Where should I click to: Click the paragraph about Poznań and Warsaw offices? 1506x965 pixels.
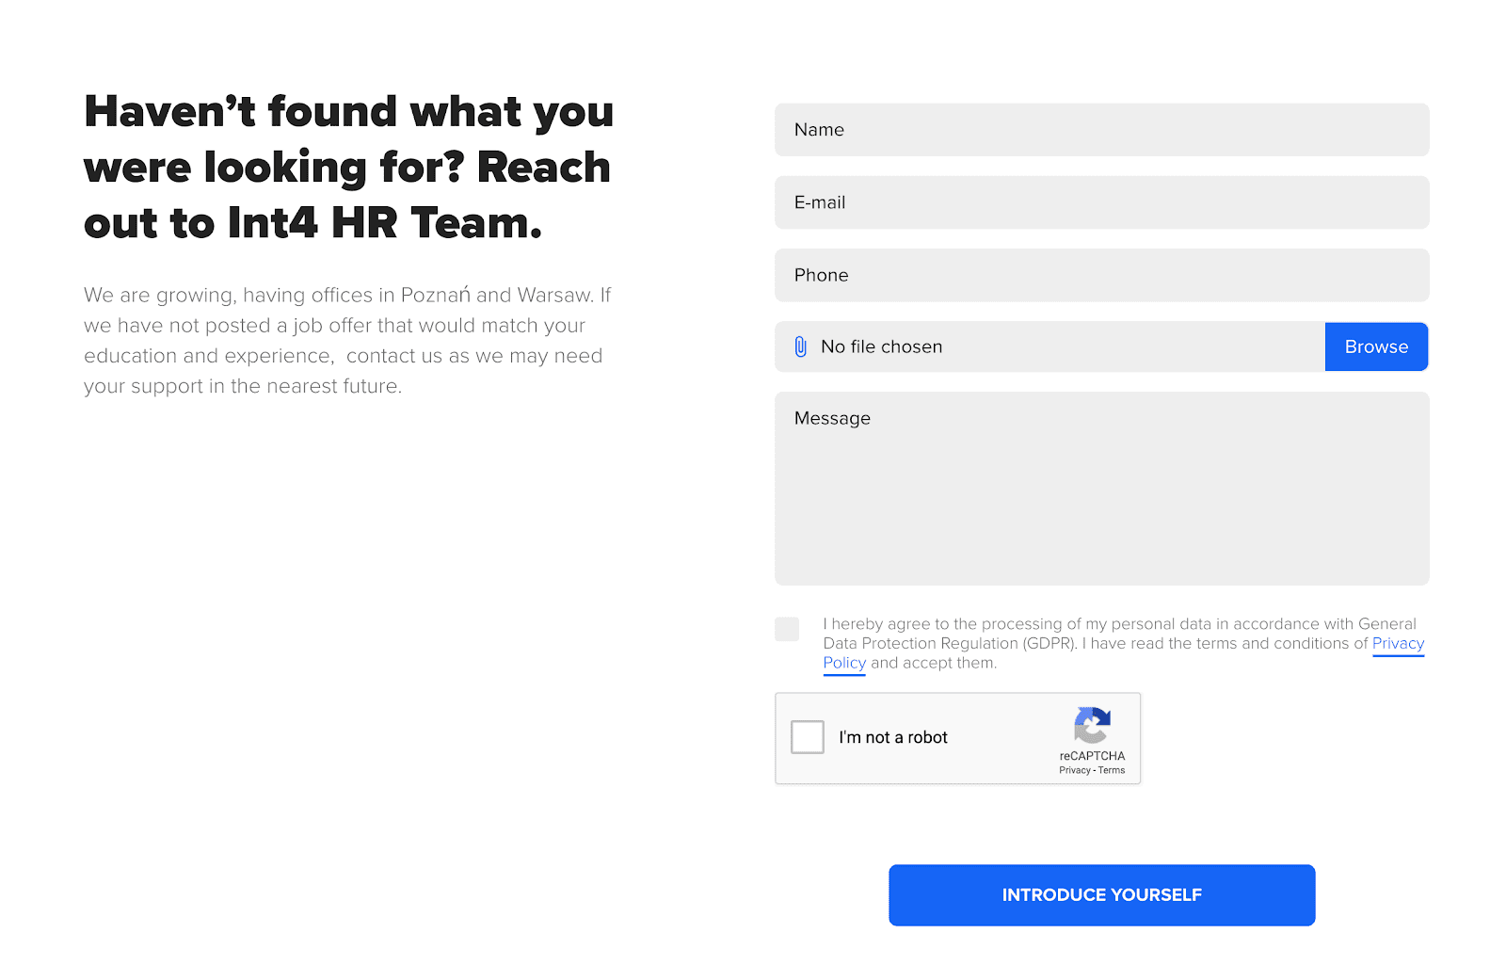(347, 341)
